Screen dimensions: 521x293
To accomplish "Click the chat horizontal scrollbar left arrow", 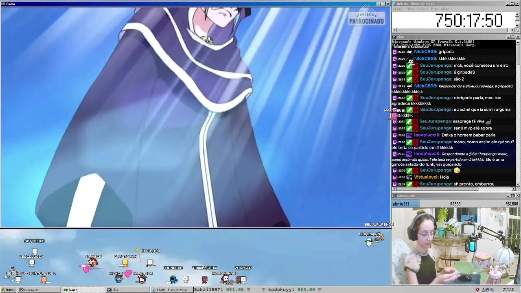I will [x=394, y=189].
